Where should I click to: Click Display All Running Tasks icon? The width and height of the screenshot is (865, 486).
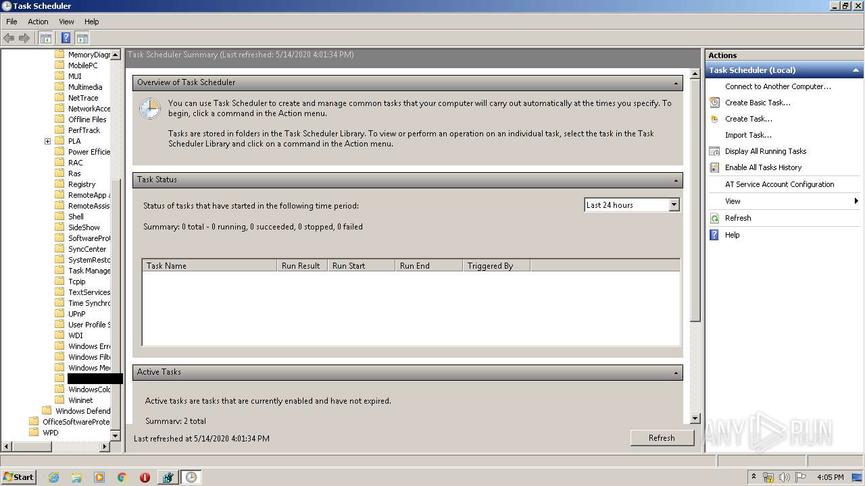pos(714,151)
